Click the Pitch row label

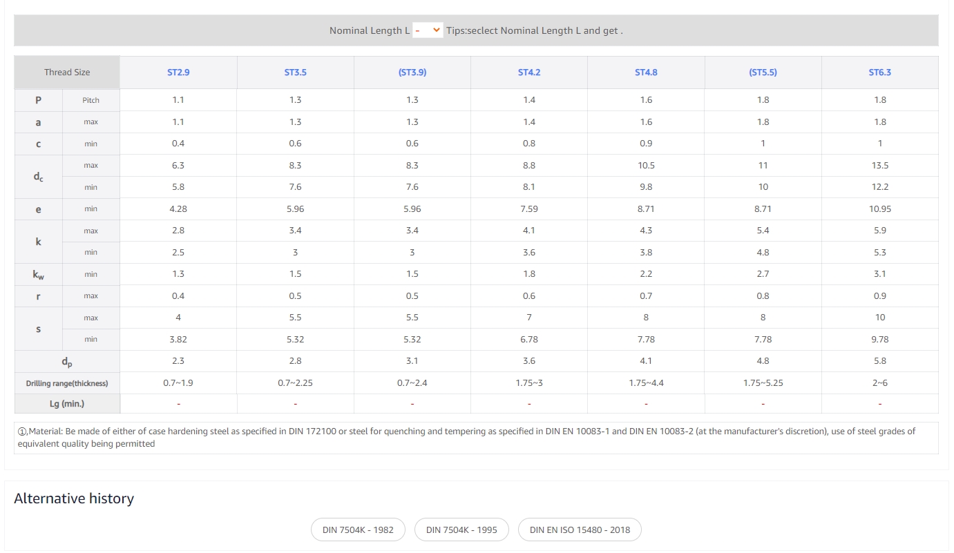90,100
